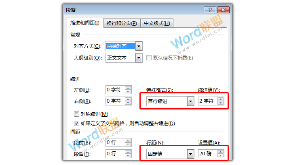
Task: Increase 段前 spacing with up arrow
Action: 128,141
